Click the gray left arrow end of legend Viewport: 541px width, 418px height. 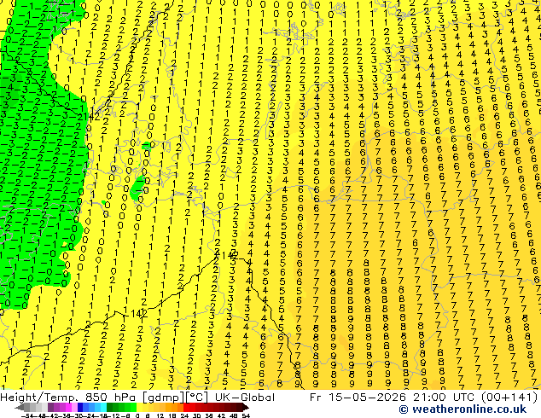pyautogui.click(x=20, y=407)
